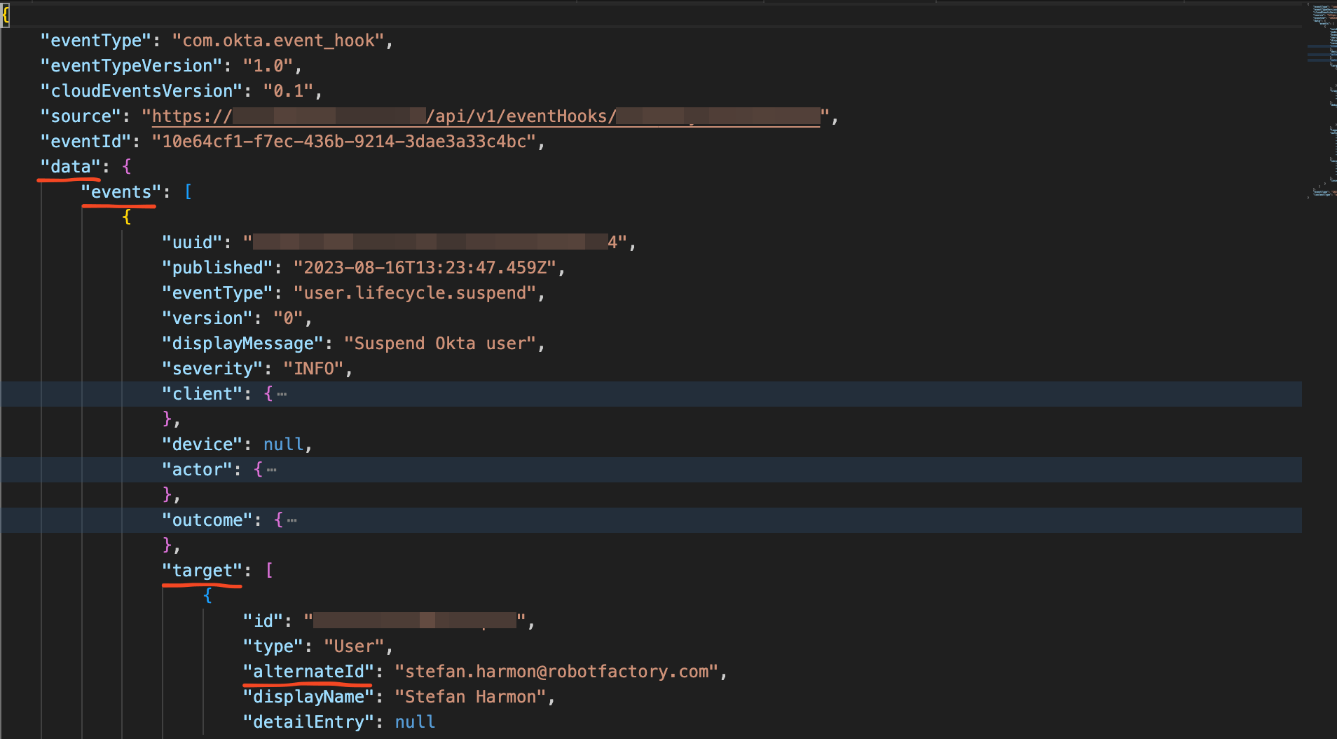
Task: Click the "id" key in target
Action: point(263,621)
